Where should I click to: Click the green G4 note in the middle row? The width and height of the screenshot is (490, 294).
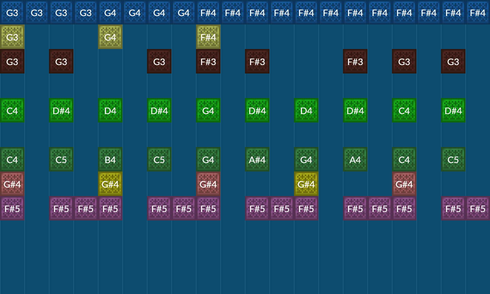(208, 111)
